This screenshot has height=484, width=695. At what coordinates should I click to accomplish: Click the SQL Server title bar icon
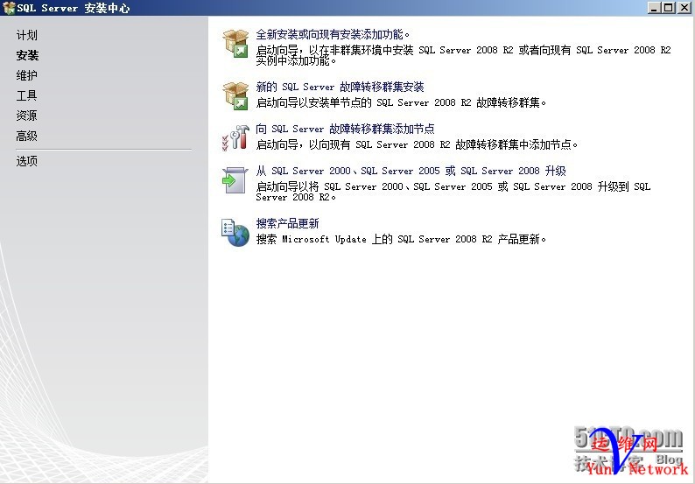pyautogui.click(x=9, y=8)
